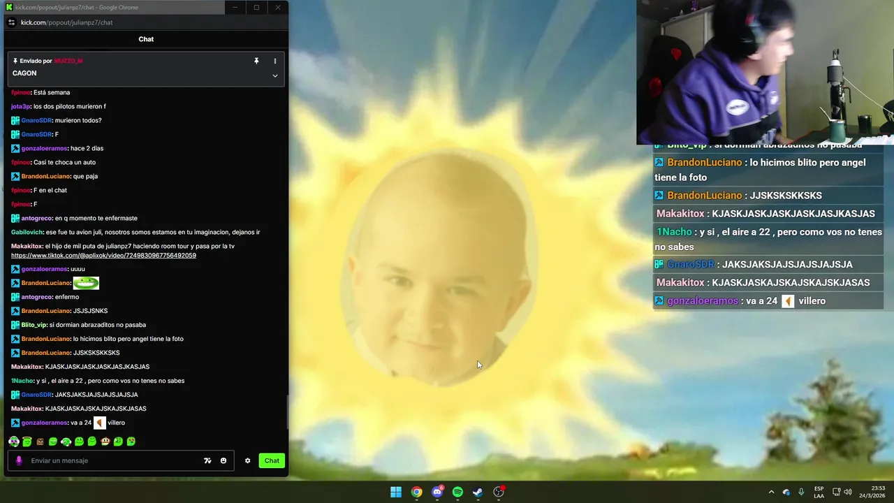This screenshot has height=503, width=894.
Task: Click badge beside BrandonLuciano que paja
Action: pos(15,176)
